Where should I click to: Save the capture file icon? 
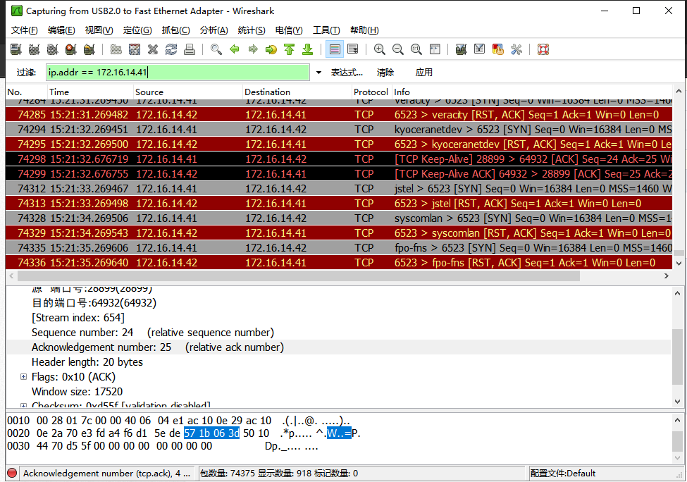135,49
